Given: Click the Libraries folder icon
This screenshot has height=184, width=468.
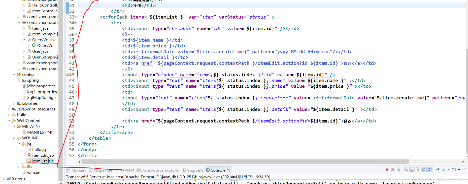Looking at the screenshot, I should pyautogui.click(x=19, y=103).
